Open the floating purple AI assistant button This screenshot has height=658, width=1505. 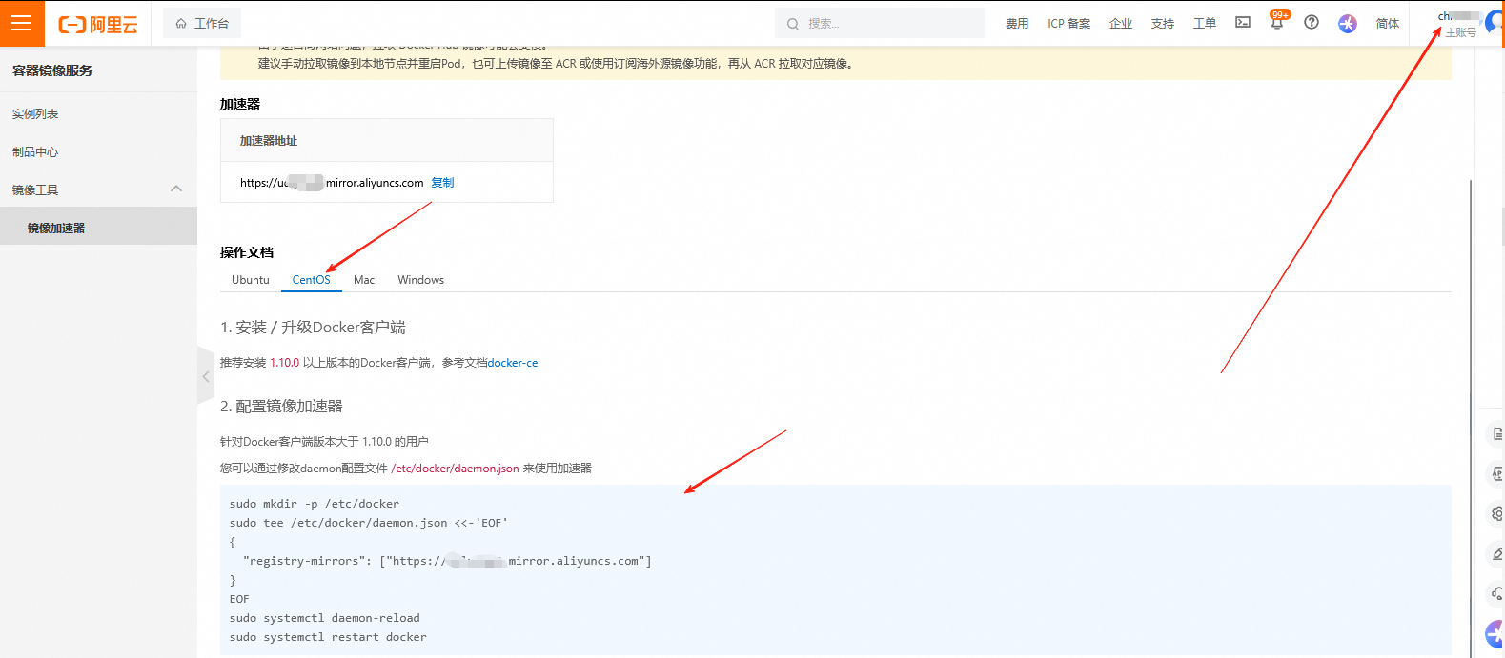tap(1495, 633)
